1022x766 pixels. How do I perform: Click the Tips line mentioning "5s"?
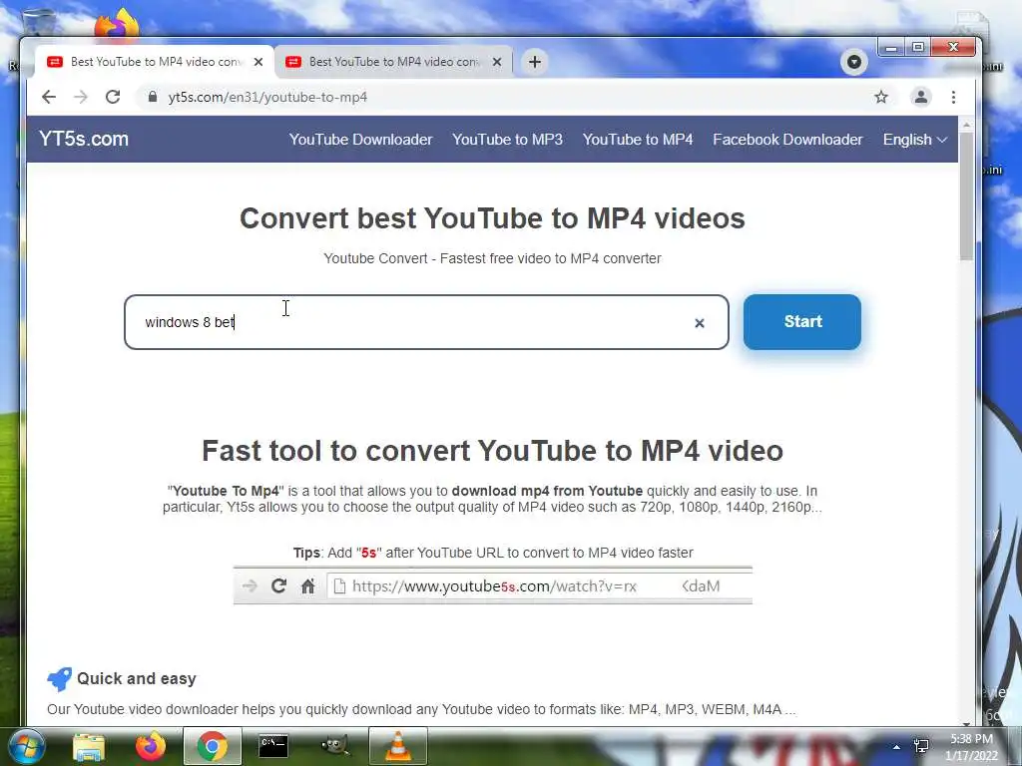coord(493,553)
